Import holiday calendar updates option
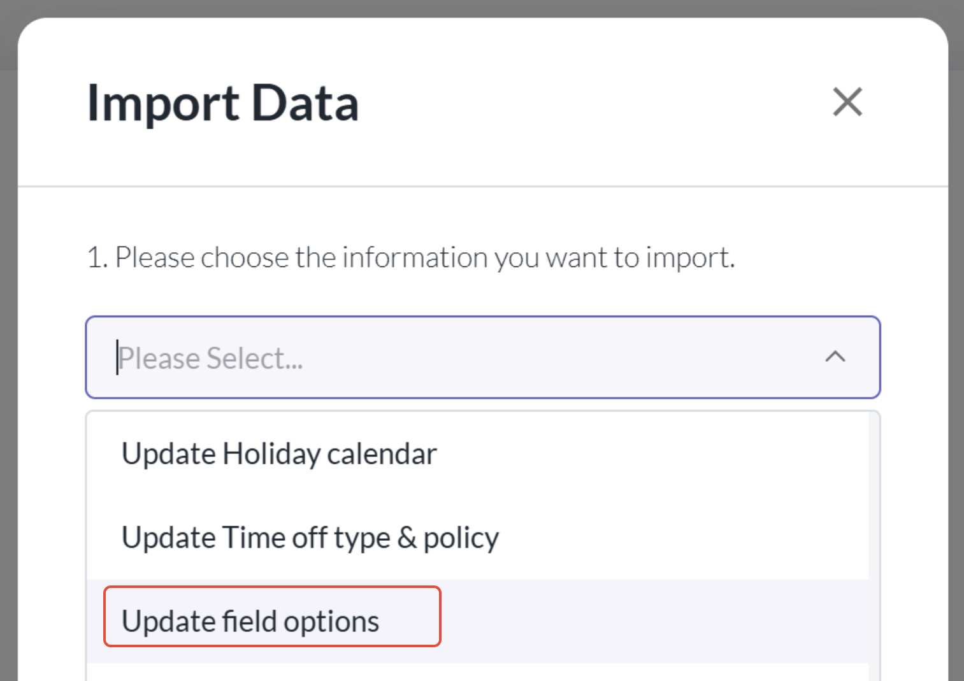Viewport: 964px width, 681px height. click(279, 454)
